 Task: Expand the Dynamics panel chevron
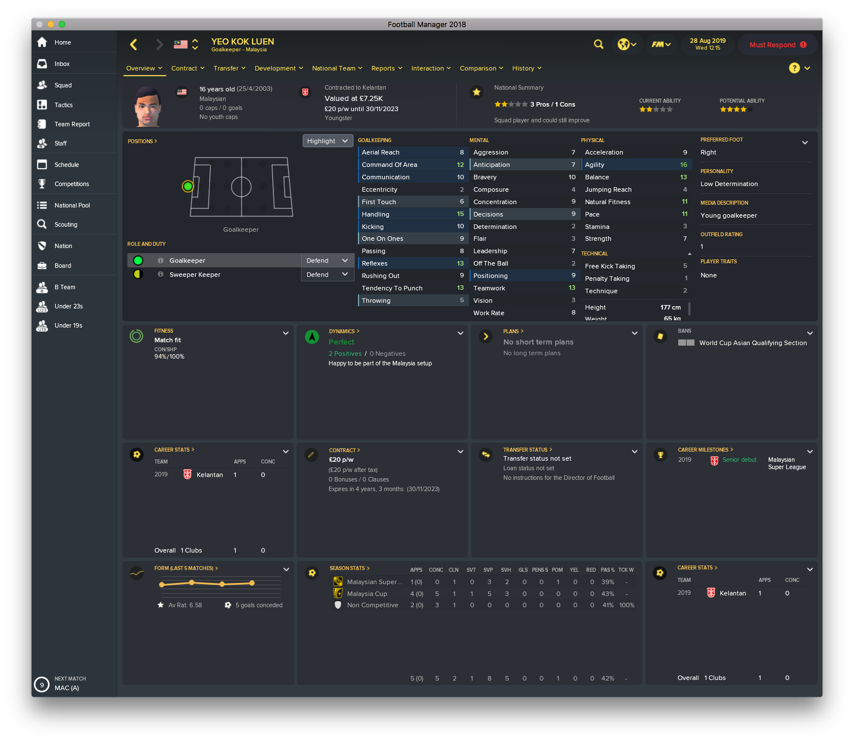pyautogui.click(x=461, y=333)
